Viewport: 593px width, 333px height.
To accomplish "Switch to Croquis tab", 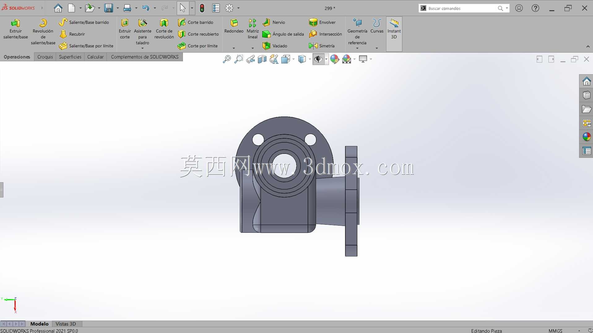I will coord(45,57).
